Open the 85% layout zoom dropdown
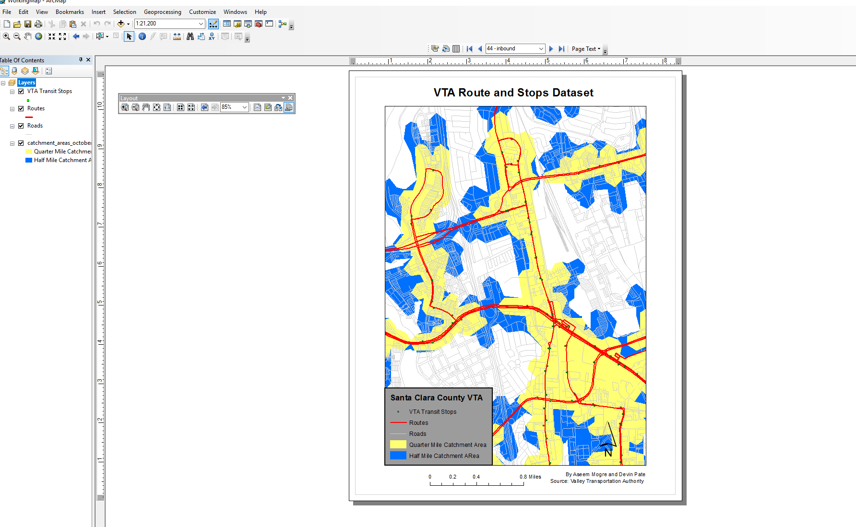This screenshot has height=527, width=856. click(245, 107)
